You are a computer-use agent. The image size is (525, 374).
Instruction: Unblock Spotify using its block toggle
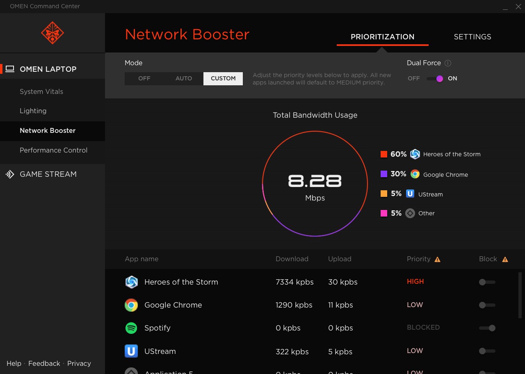click(x=487, y=328)
